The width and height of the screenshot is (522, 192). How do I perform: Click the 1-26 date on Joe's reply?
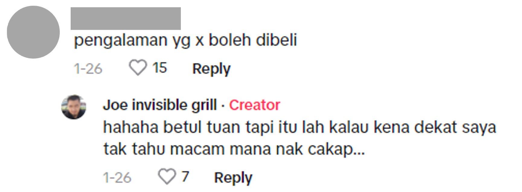117,178
